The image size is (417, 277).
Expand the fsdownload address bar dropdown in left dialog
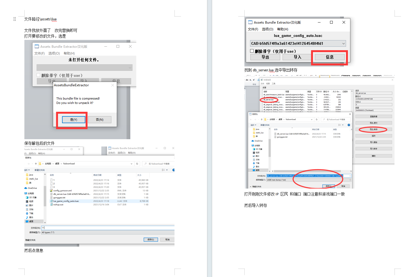pos(131,164)
